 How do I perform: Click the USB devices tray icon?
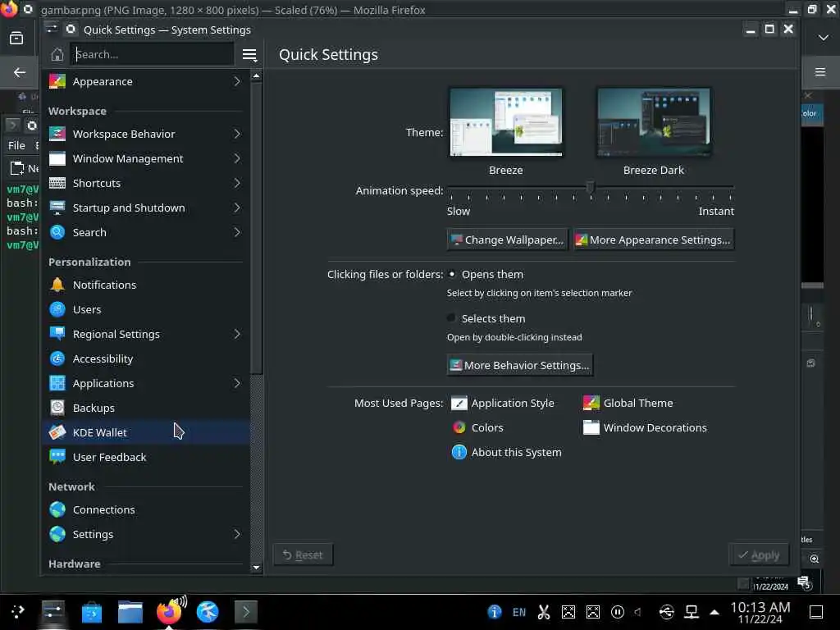pos(667,612)
